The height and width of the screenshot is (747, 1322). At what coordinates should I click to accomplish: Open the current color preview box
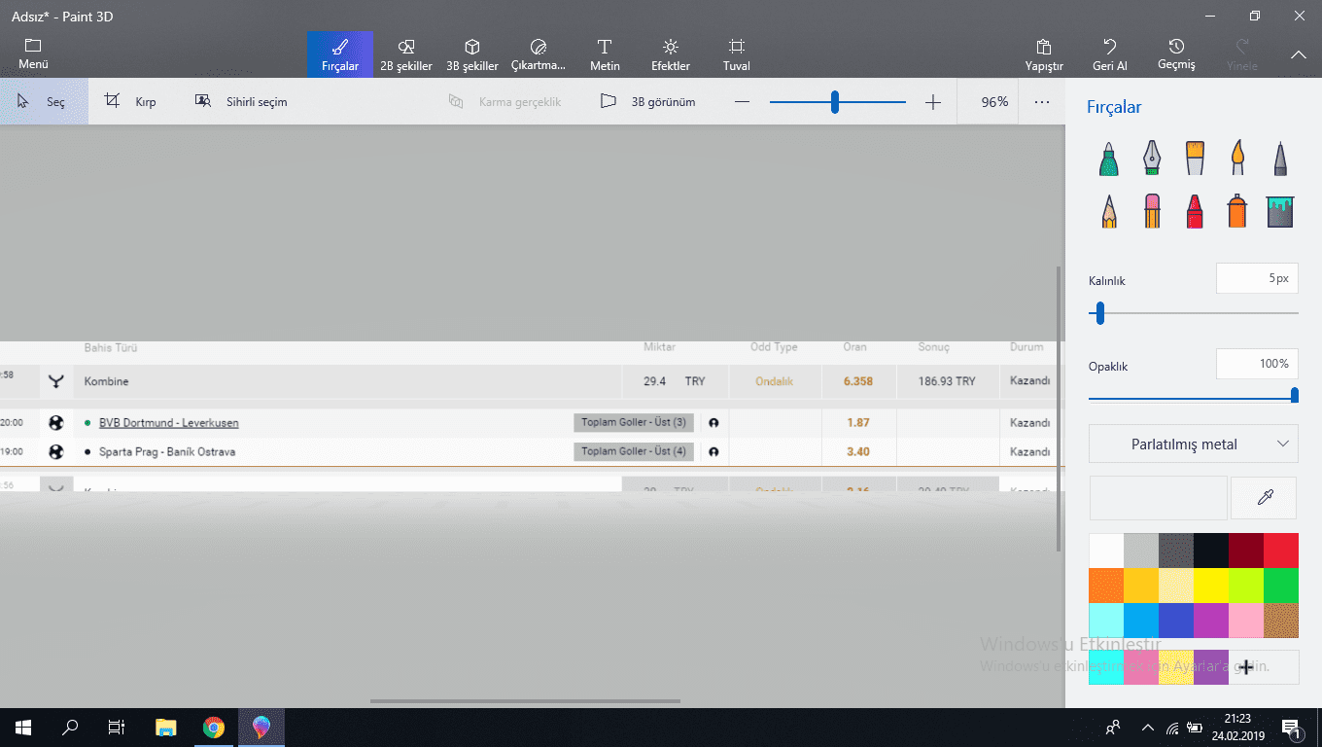pyautogui.click(x=1159, y=498)
